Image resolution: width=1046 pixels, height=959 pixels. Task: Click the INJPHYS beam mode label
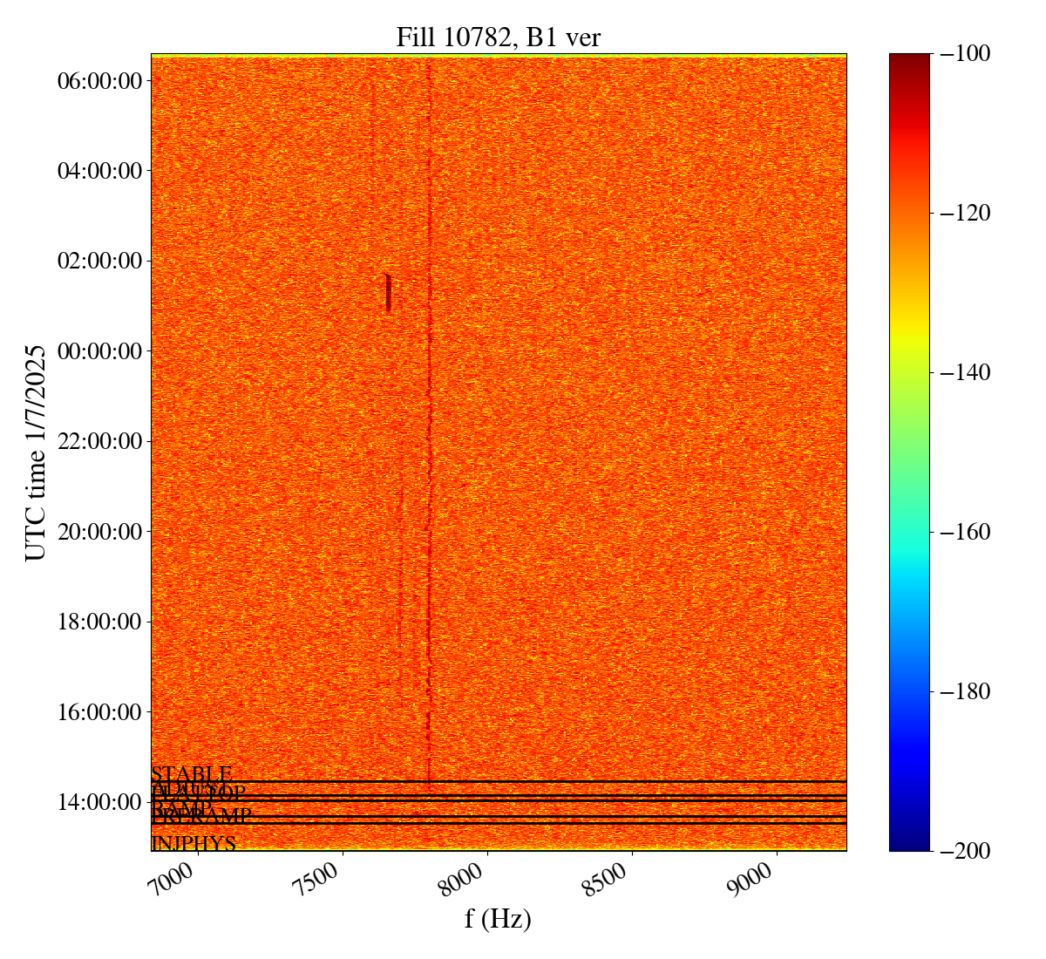194,844
